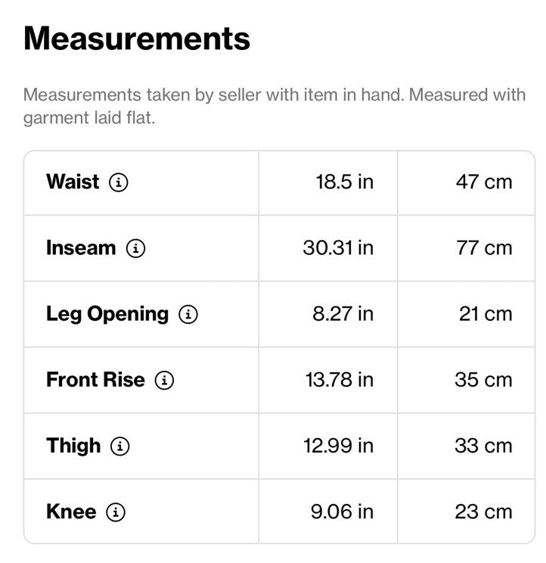This screenshot has width=546, height=563.
Task: Show Front Rise measurement info icon
Action: tap(164, 380)
